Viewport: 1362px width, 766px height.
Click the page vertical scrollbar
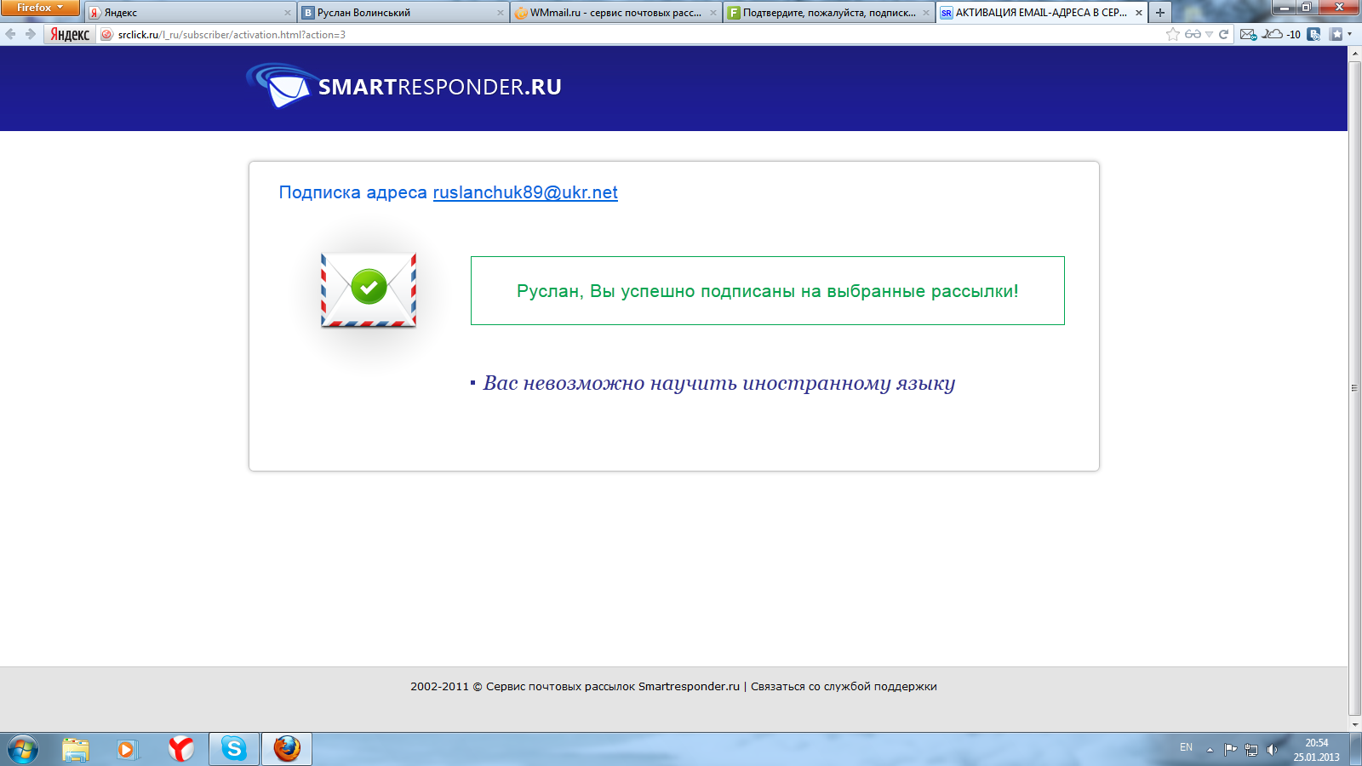pos(1354,388)
